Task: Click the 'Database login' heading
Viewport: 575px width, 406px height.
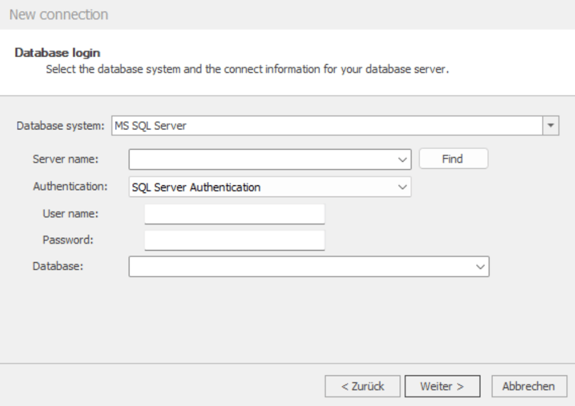Action: coord(57,53)
